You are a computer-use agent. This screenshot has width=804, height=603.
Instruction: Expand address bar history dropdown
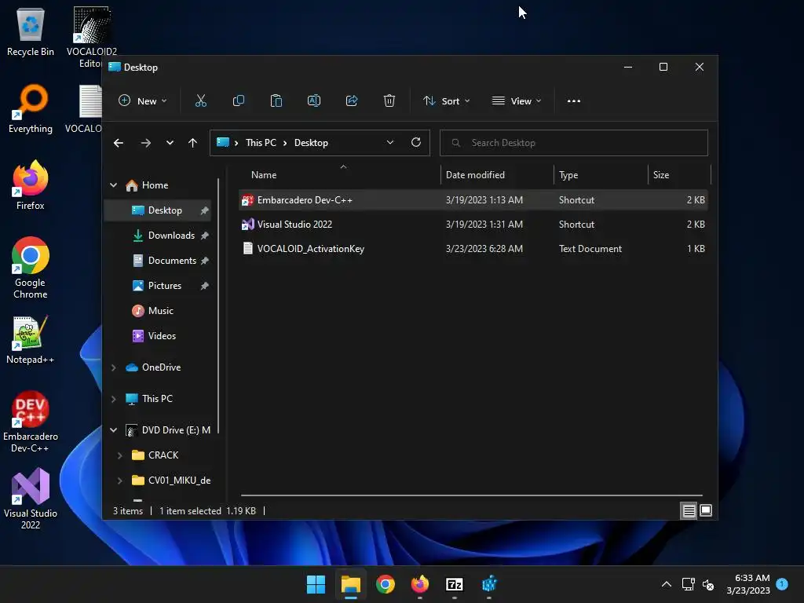389,142
